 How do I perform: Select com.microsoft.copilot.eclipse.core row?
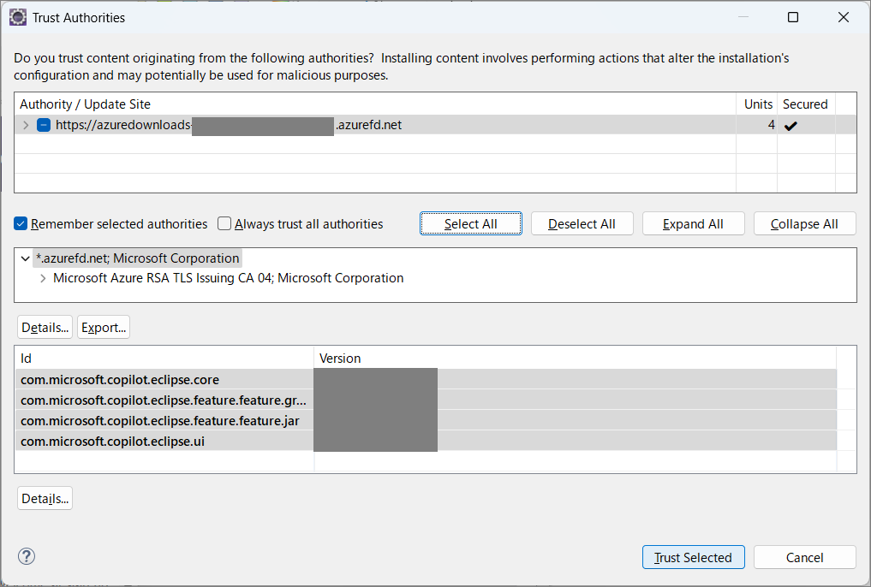pos(426,380)
